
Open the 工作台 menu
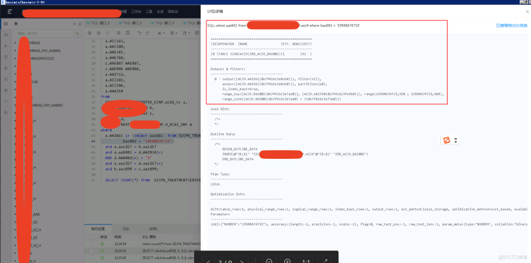[x=136, y=12]
